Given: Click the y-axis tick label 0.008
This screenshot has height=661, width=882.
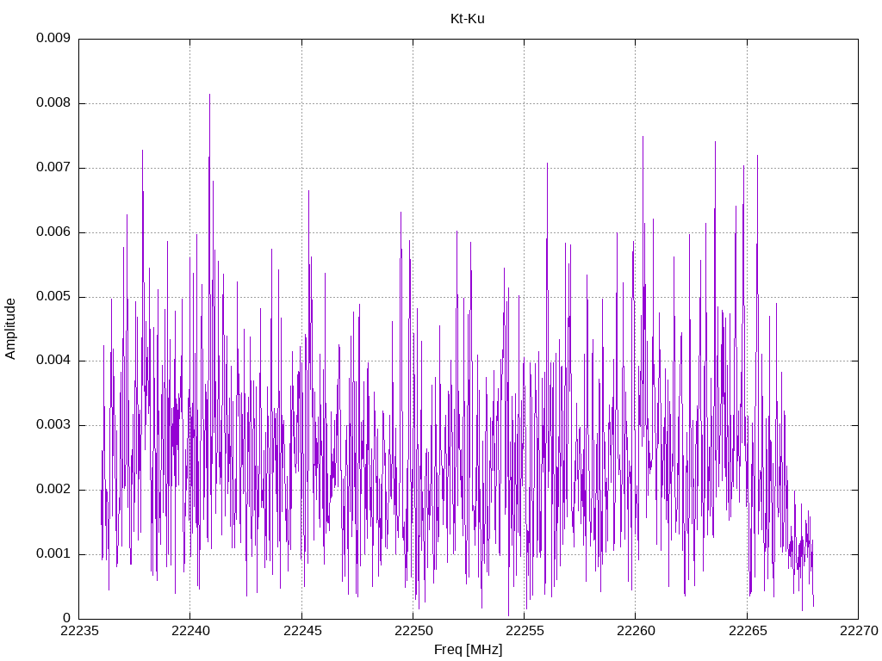Looking at the screenshot, I should (x=53, y=103).
